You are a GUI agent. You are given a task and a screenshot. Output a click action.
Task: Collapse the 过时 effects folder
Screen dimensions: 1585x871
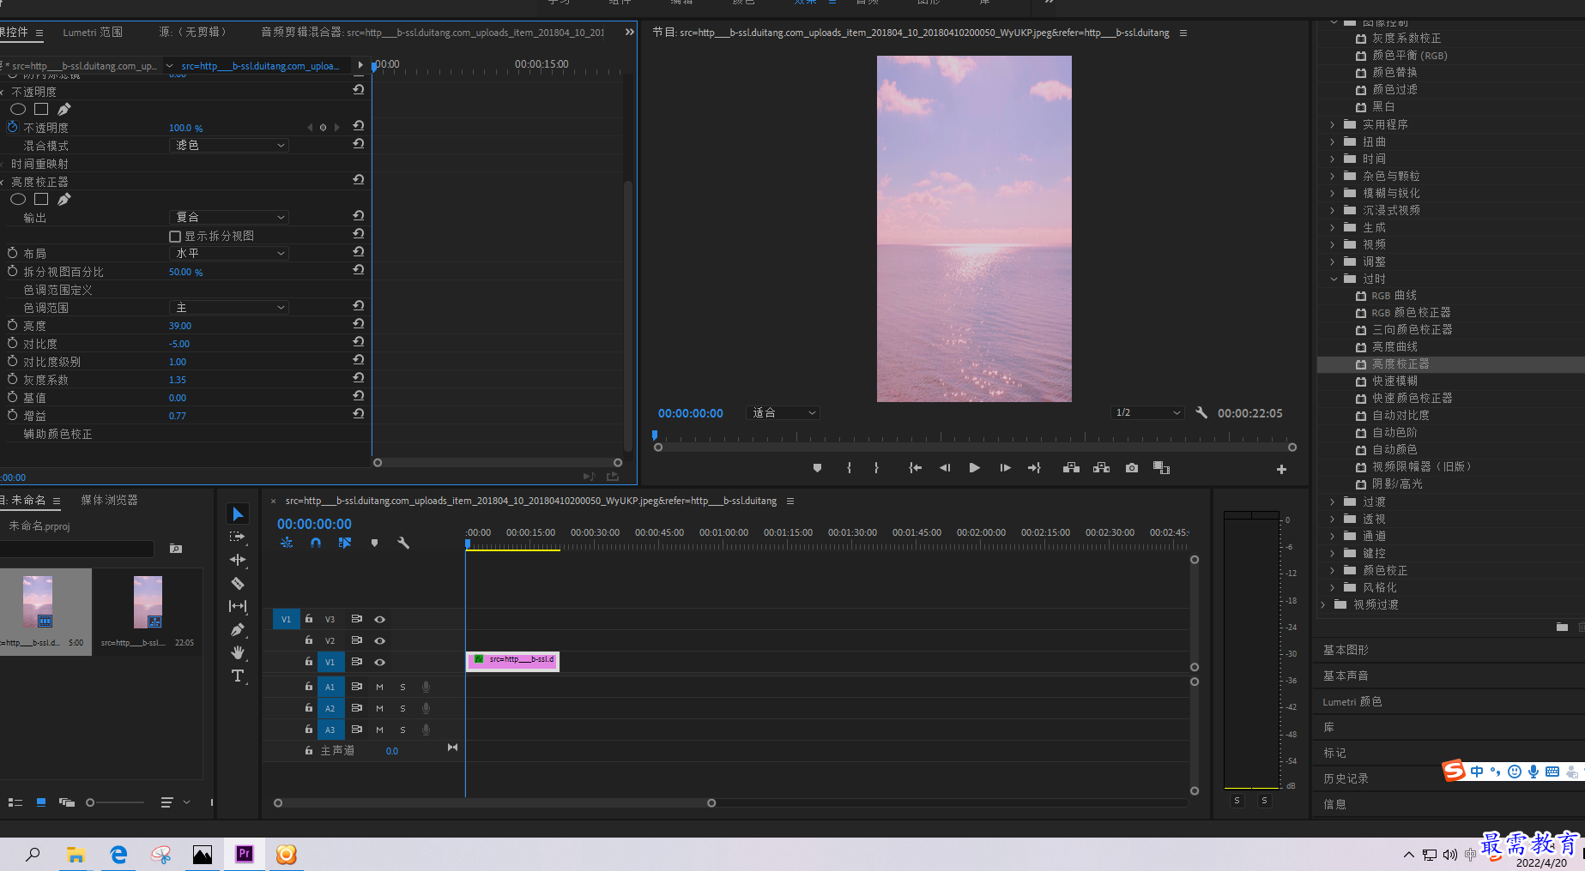pyautogui.click(x=1334, y=279)
